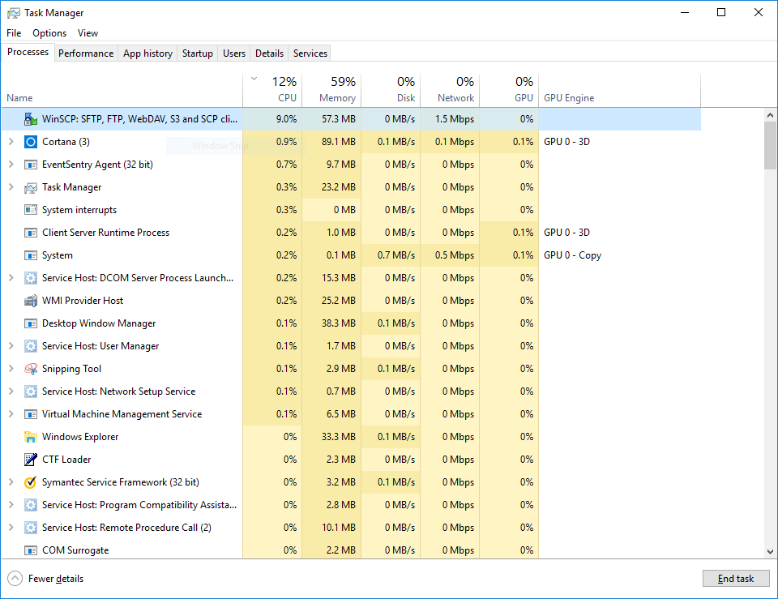Sort processes by the Memory column
Viewport: 778px width, 599px height.
[337, 97]
